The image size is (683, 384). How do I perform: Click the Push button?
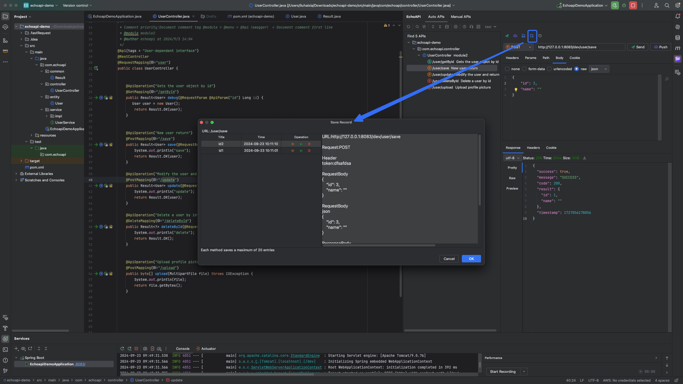click(x=660, y=47)
